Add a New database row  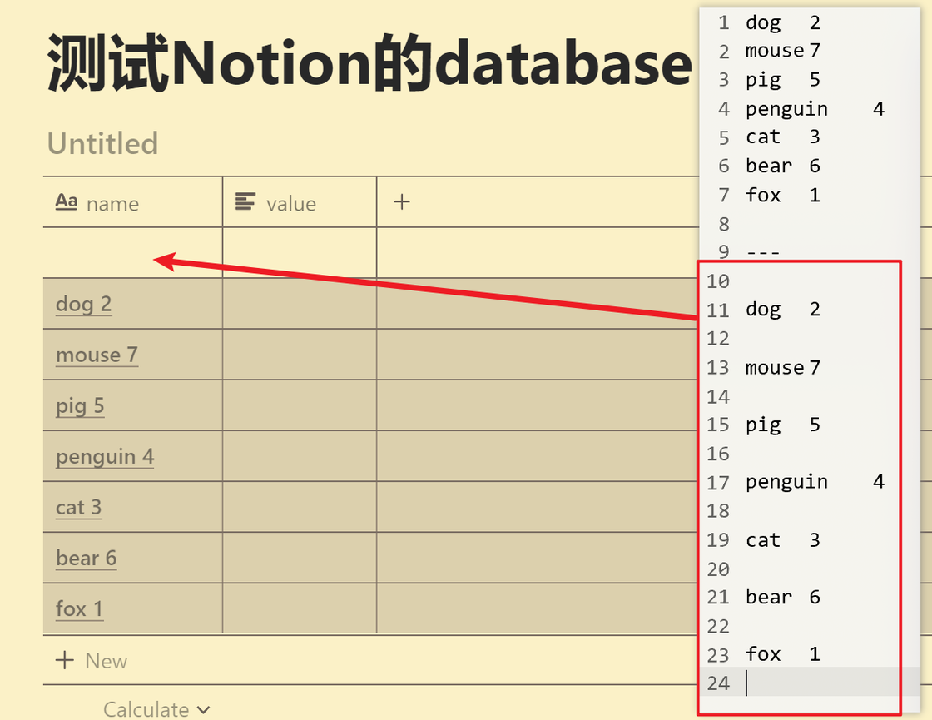coord(92,661)
